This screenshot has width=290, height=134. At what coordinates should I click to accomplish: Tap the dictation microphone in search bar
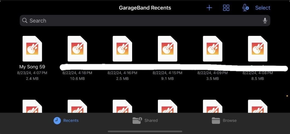[265, 21]
